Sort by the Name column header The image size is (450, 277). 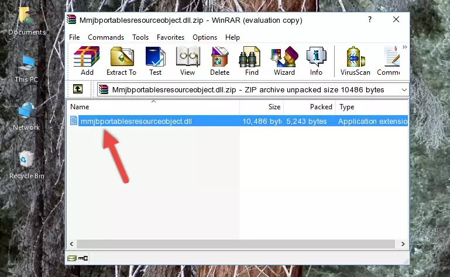click(153, 107)
